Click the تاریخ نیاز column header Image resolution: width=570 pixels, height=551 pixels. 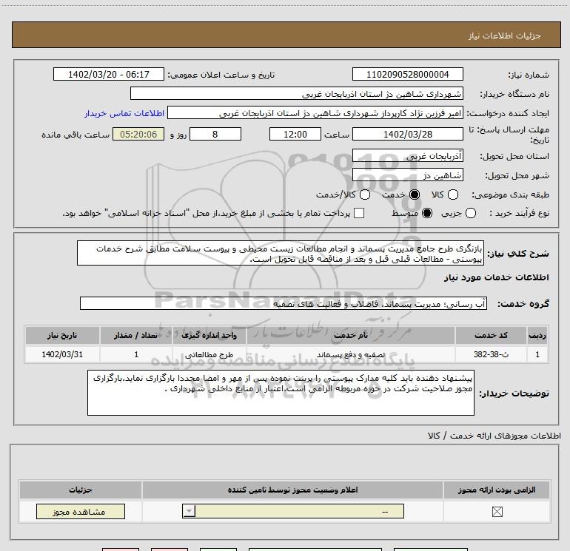click(x=62, y=335)
